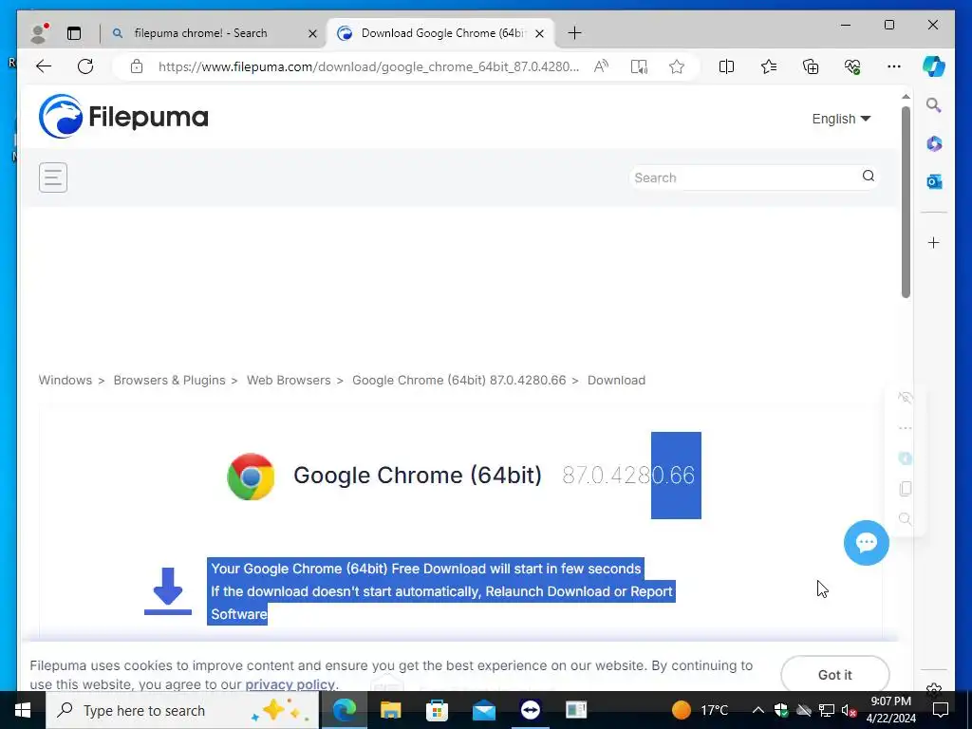Open TeamViewer from taskbar

[x=530, y=710]
